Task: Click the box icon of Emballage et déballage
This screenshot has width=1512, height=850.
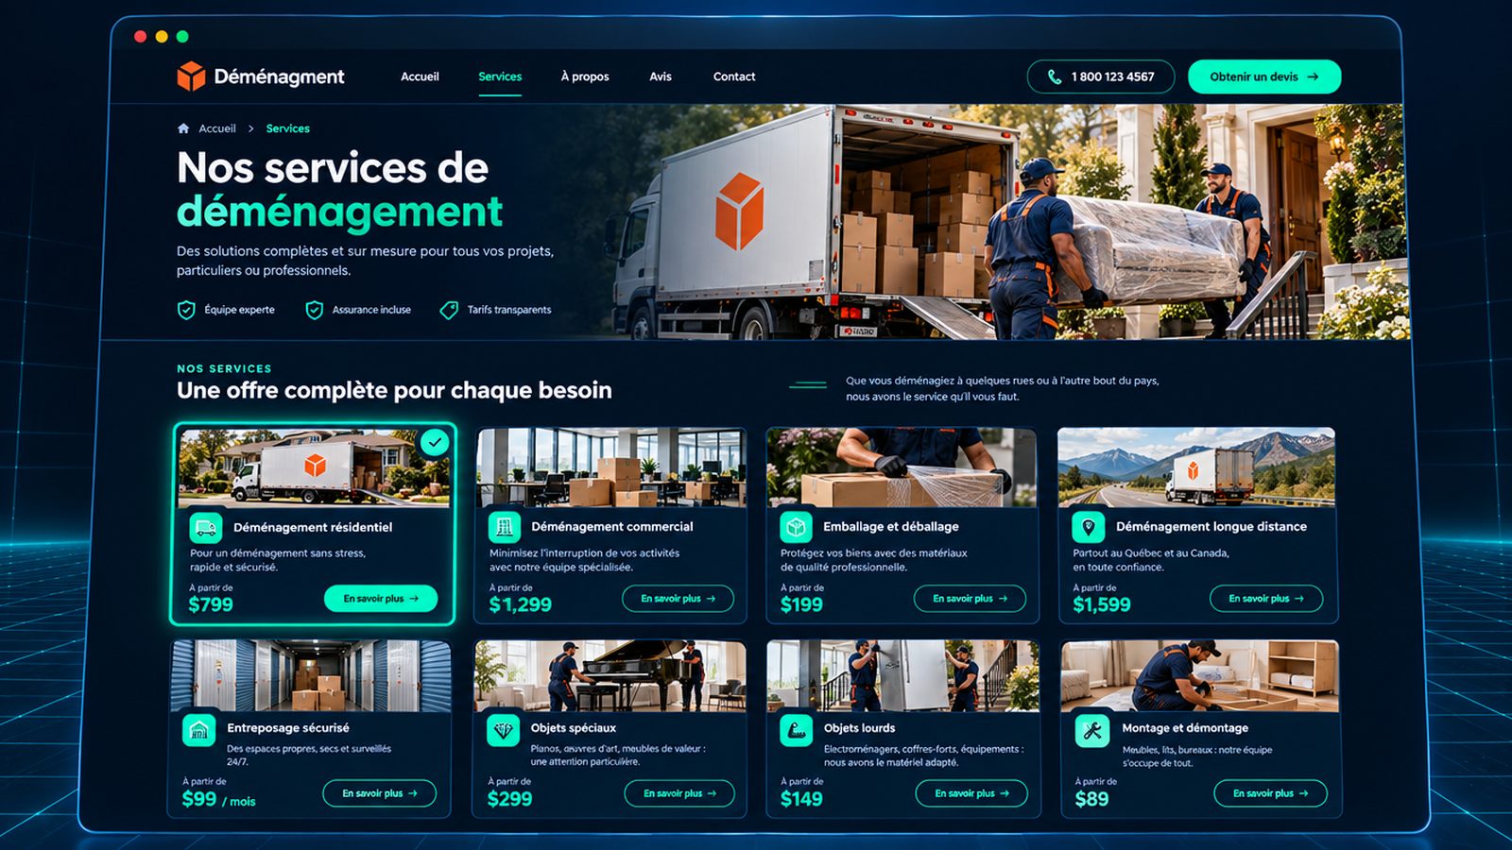Action: point(796,526)
